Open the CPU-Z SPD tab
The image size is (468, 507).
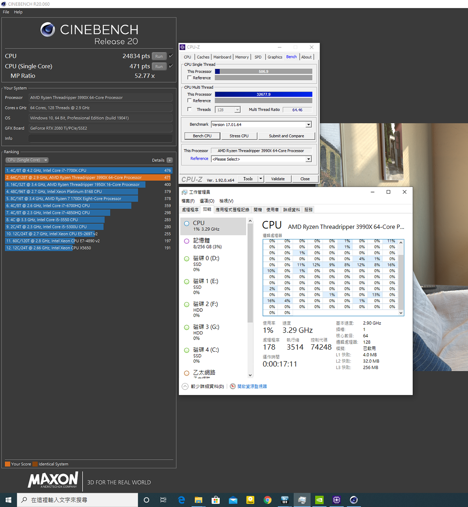pyautogui.click(x=258, y=57)
